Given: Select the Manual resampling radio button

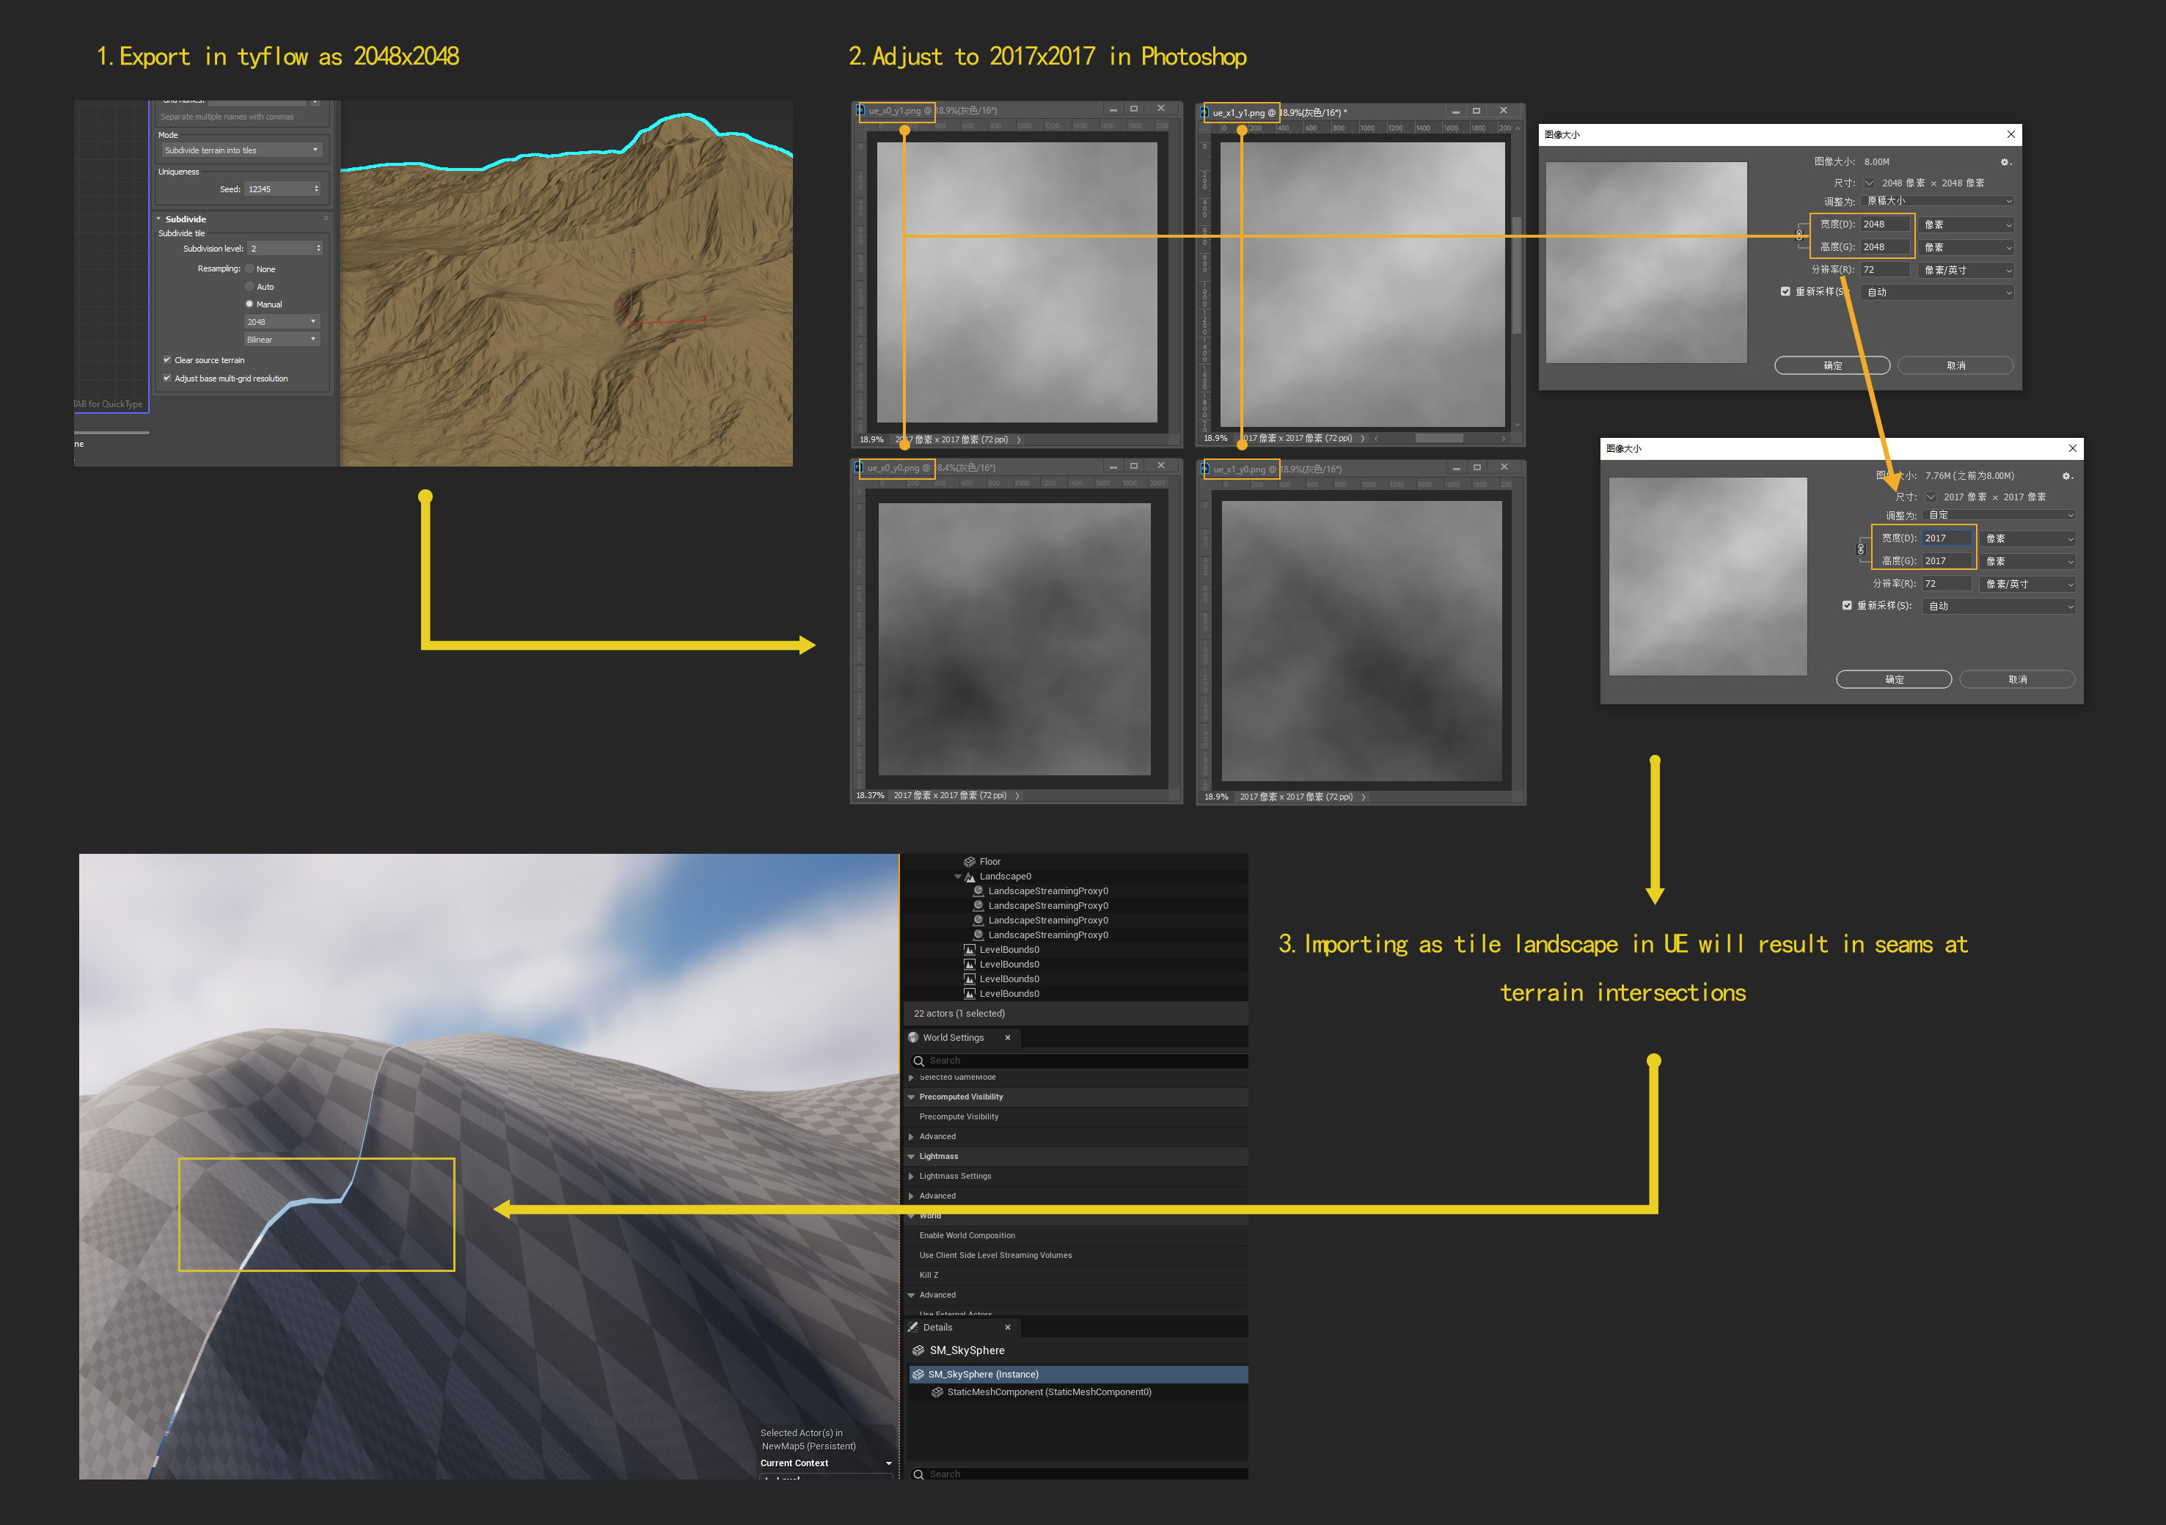Looking at the screenshot, I should click(249, 304).
